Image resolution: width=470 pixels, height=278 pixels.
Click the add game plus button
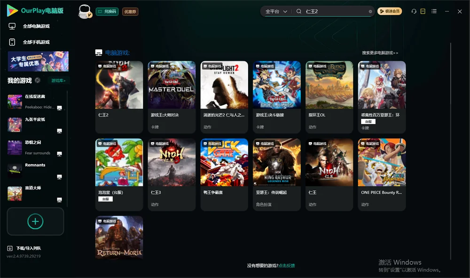[35, 221]
